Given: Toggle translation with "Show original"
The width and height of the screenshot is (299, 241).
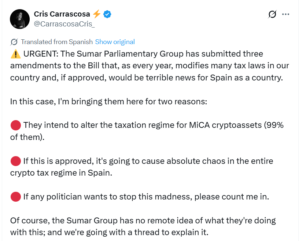Looking at the screenshot, I should pyautogui.click(x=115, y=42).
